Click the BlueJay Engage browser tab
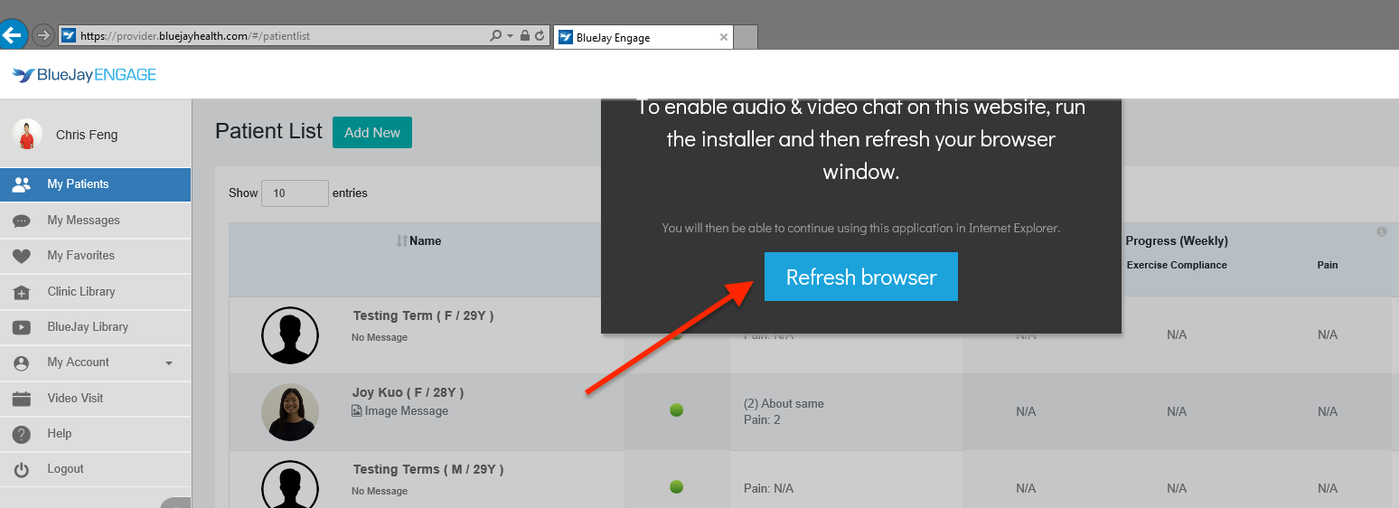Image resolution: width=1399 pixels, height=508 pixels. tap(642, 37)
